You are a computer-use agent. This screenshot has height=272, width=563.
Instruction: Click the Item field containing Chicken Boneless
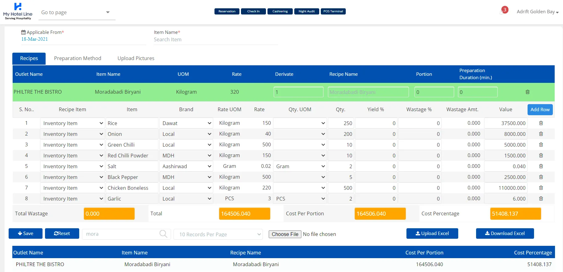click(132, 188)
